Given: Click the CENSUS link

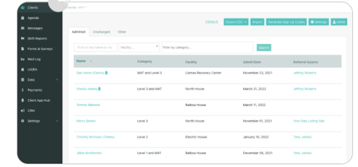Looking at the screenshot, I should (x=212, y=22).
